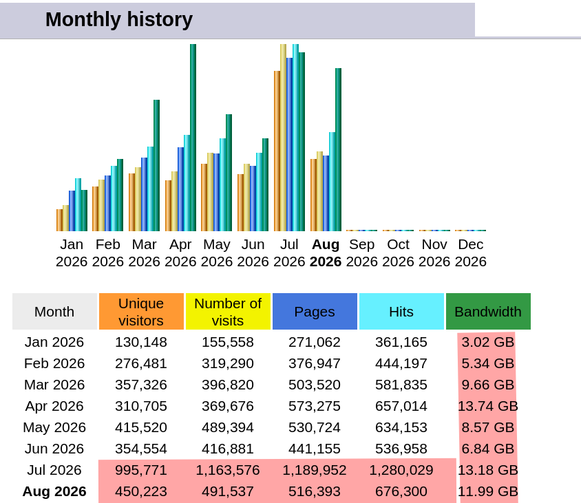This screenshot has width=581, height=503.
Task: Click the May 2026 table row label
Action: click(x=54, y=427)
